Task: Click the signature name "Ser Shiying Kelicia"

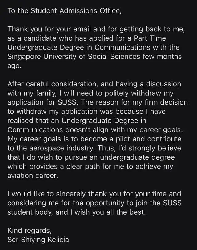Action: coord(38,240)
